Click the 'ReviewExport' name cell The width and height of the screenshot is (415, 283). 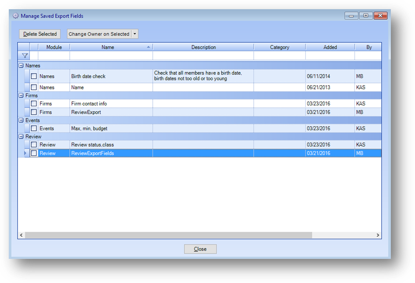click(111, 112)
